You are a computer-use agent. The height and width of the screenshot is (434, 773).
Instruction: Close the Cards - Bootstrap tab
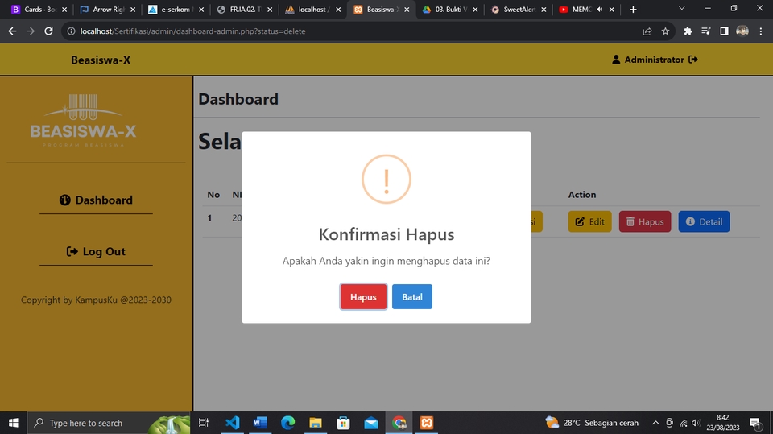tap(64, 10)
